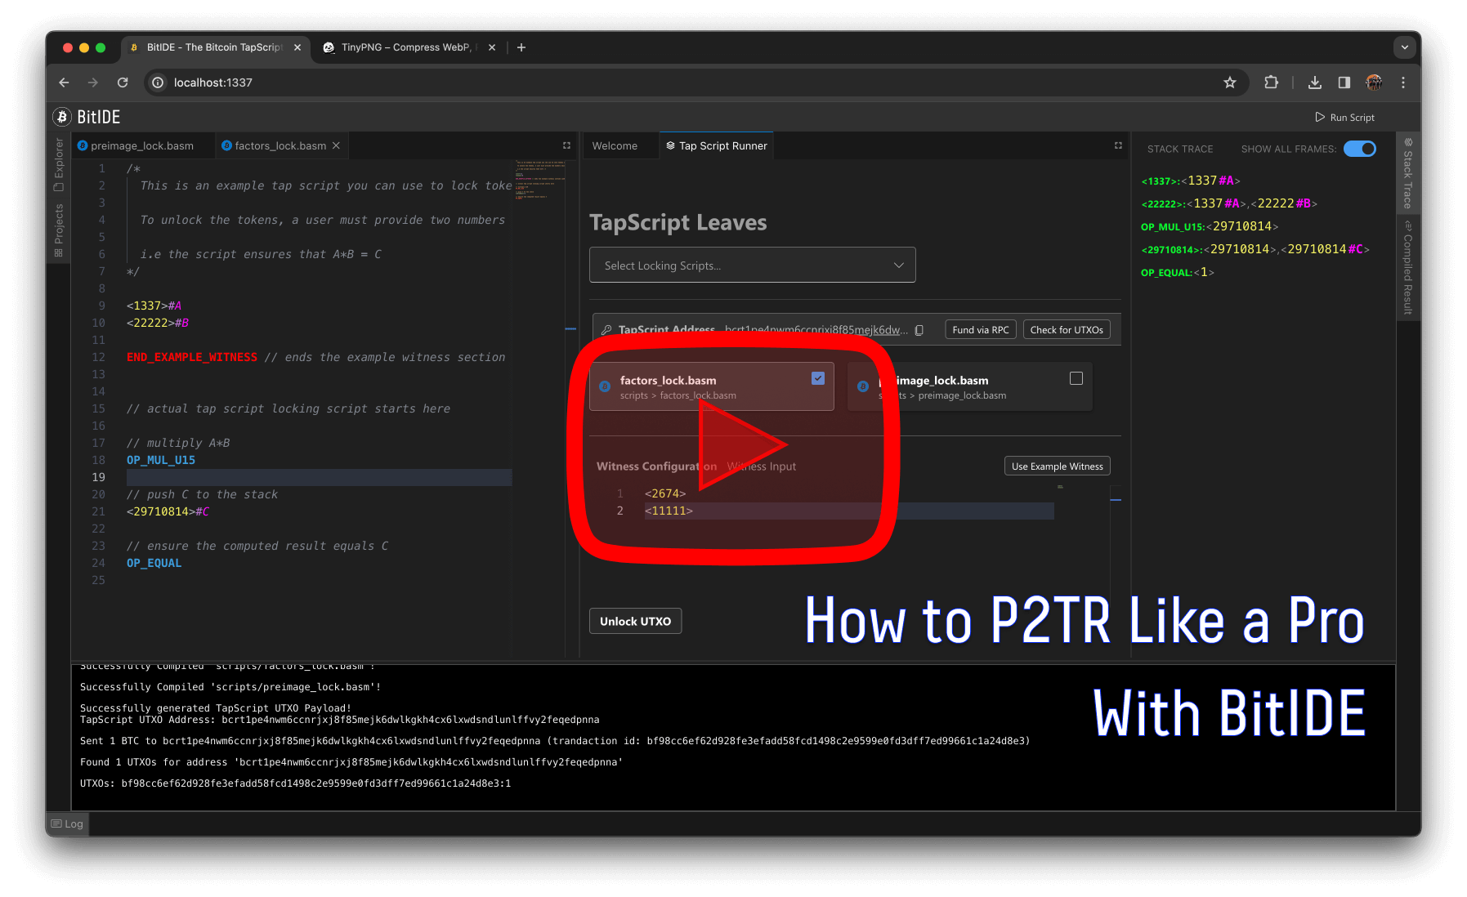The image size is (1467, 897).
Task: Open the Explorer side panel
Action: pyautogui.click(x=58, y=164)
